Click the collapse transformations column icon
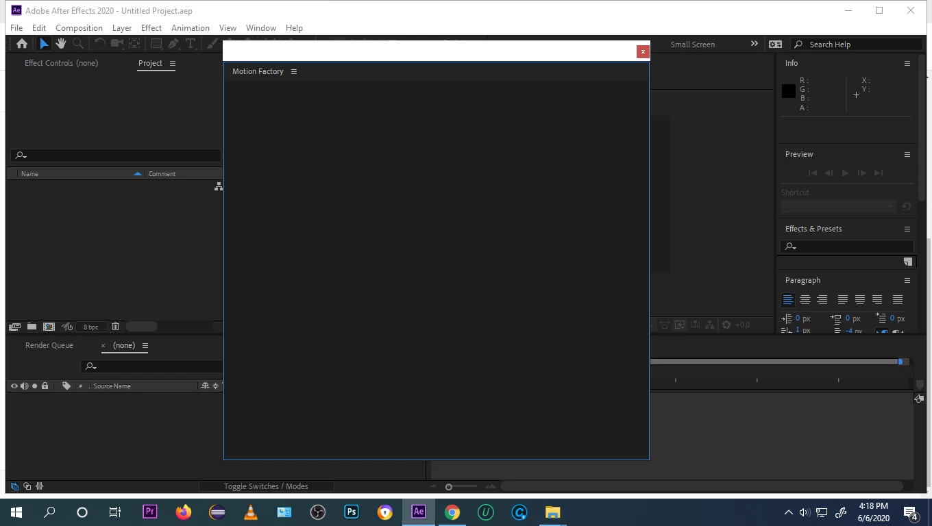 (215, 386)
